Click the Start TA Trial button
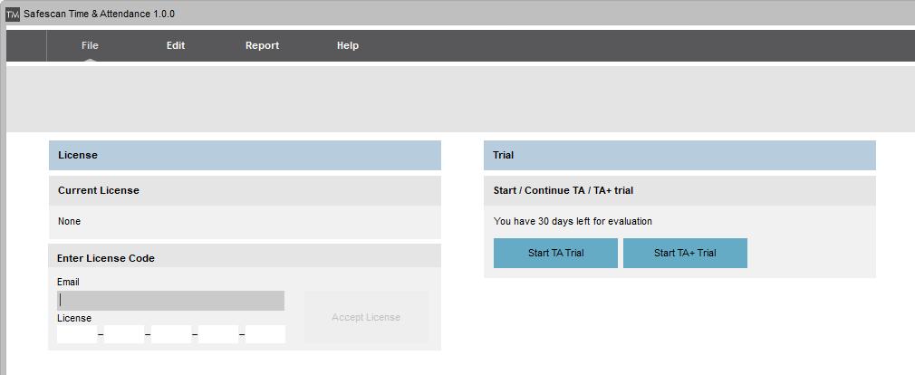The height and width of the screenshot is (375, 915). [x=555, y=253]
